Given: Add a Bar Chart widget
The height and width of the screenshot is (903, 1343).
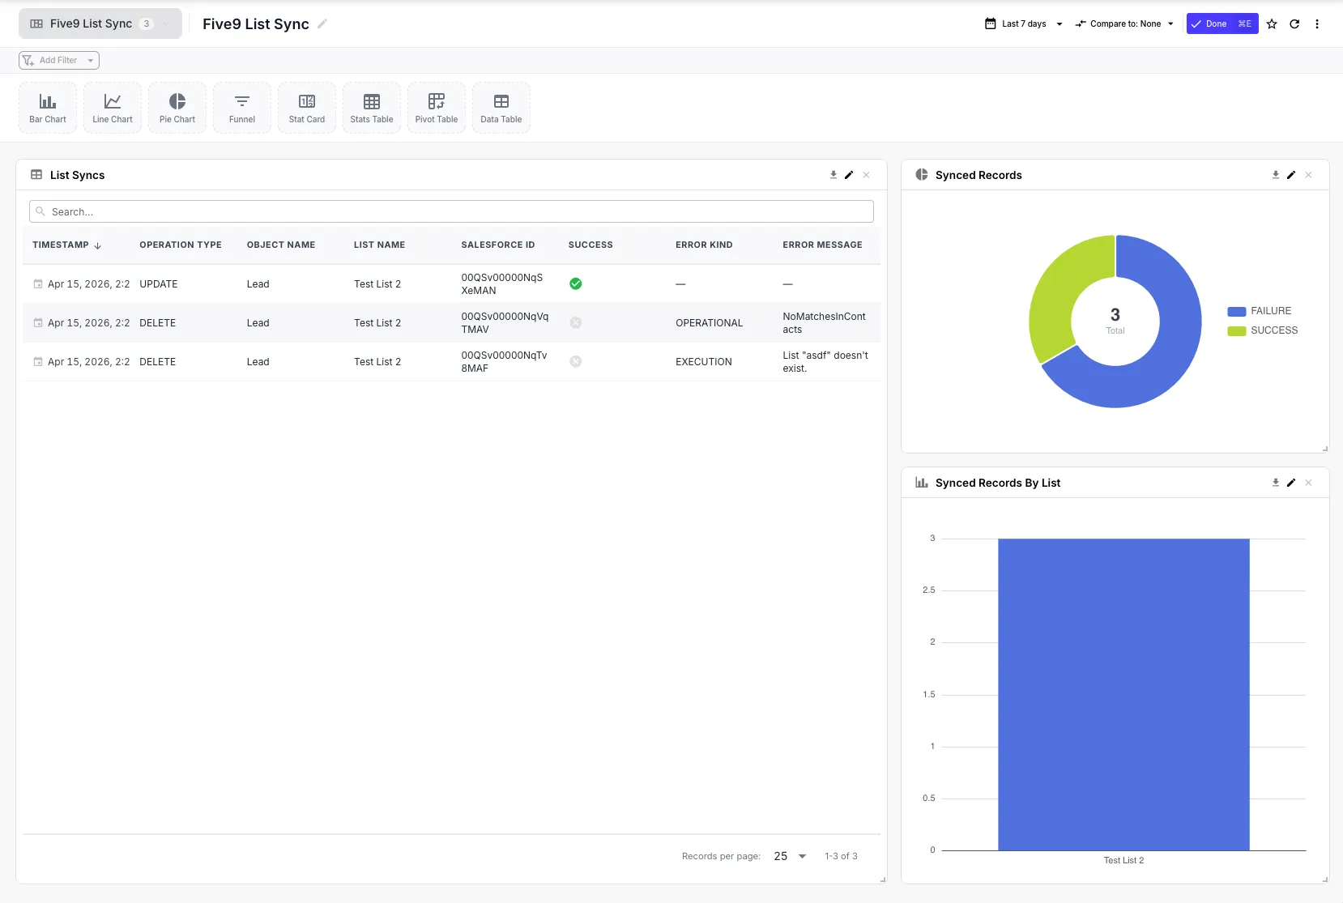Looking at the screenshot, I should coord(48,108).
